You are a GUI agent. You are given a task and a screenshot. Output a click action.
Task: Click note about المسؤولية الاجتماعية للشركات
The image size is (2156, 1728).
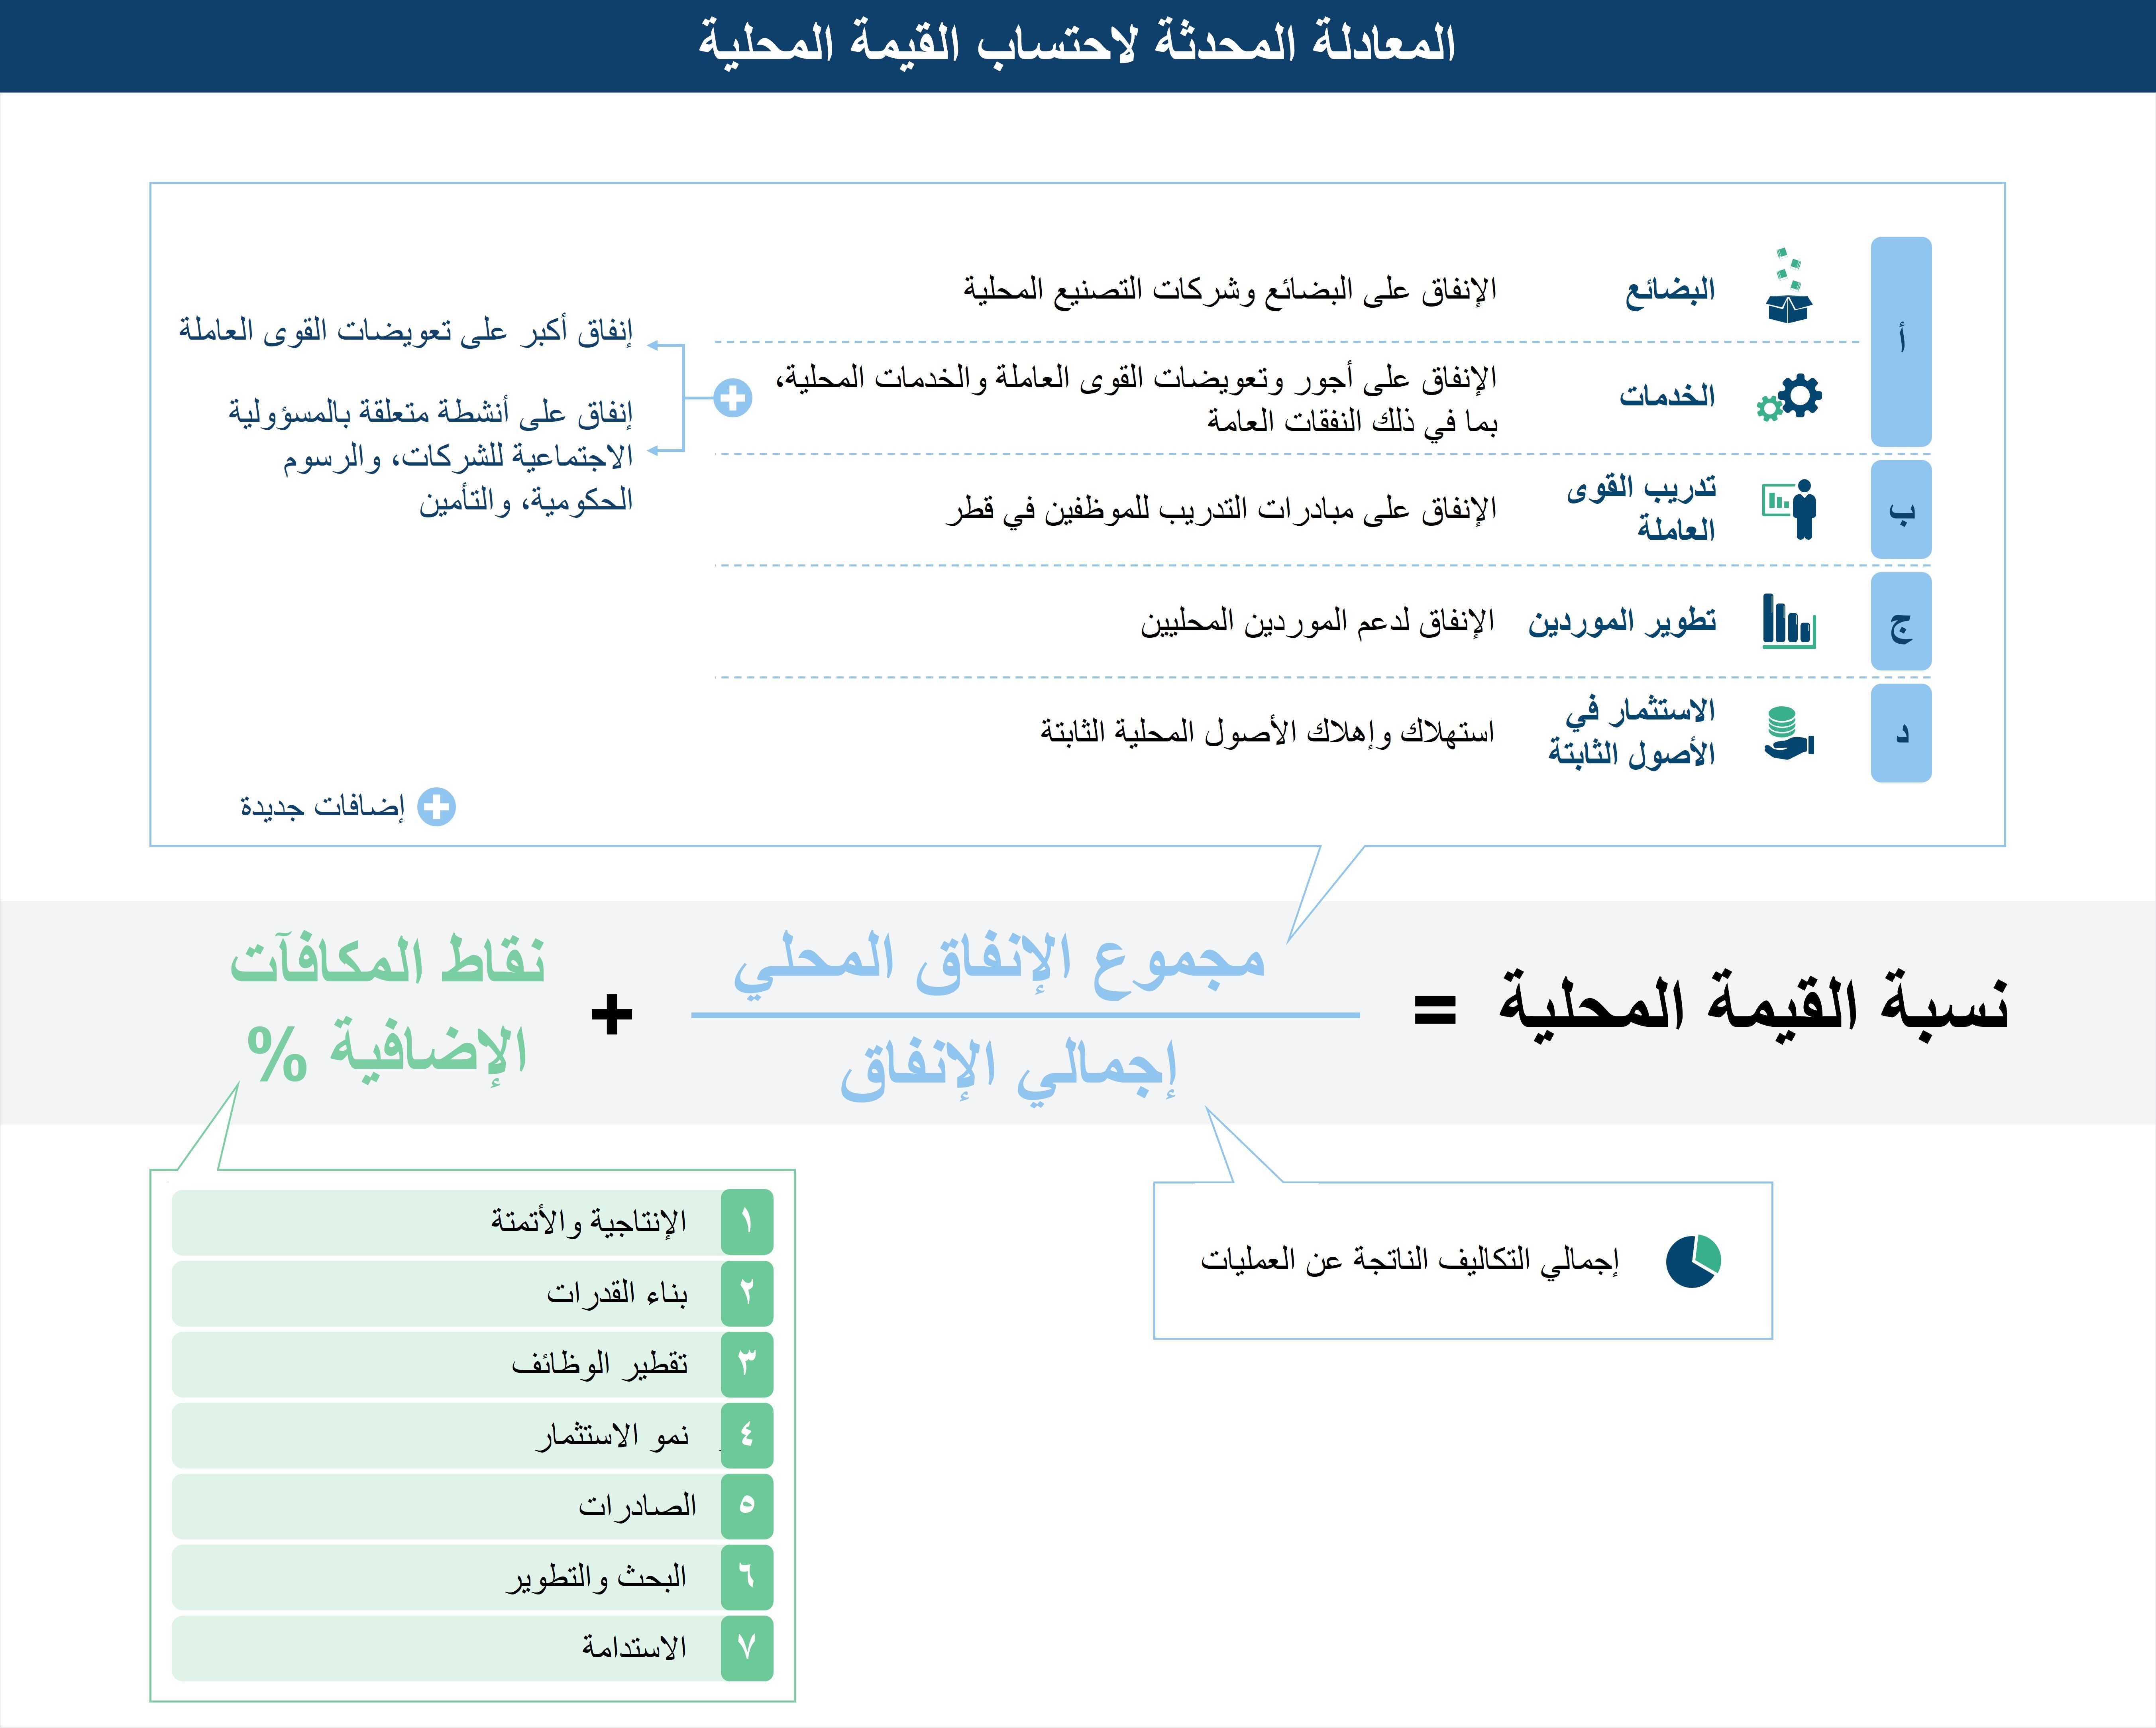[431, 456]
